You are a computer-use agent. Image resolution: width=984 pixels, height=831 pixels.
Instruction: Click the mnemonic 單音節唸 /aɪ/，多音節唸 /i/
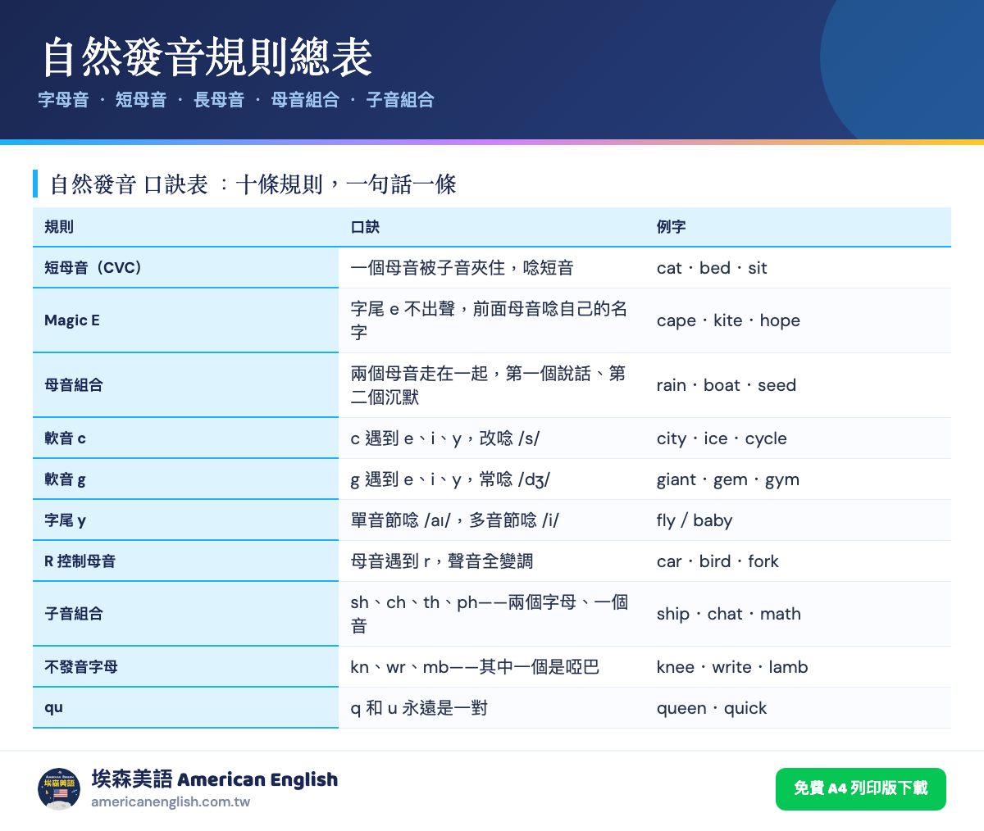pyautogui.click(x=455, y=520)
